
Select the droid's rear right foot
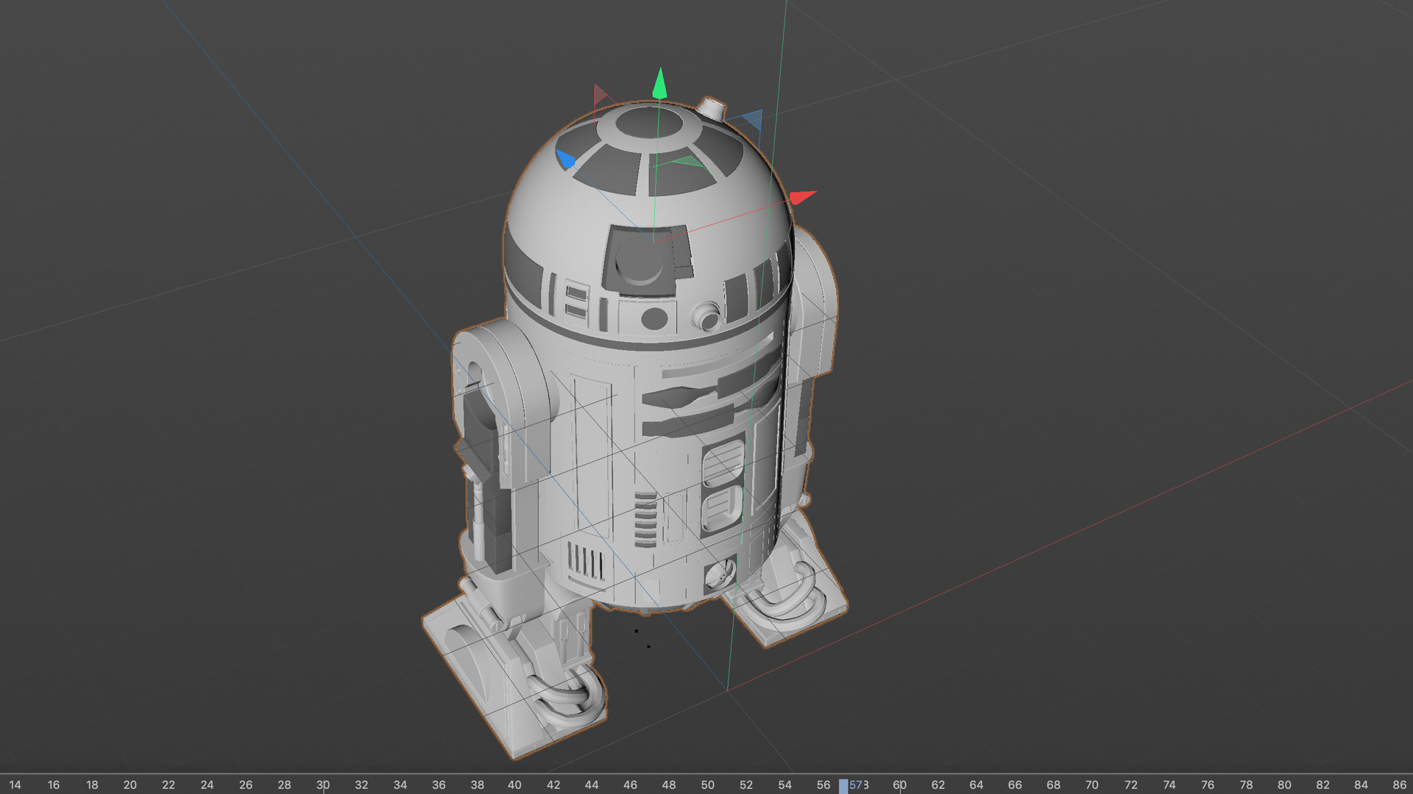pyautogui.click(x=786, y=588)
